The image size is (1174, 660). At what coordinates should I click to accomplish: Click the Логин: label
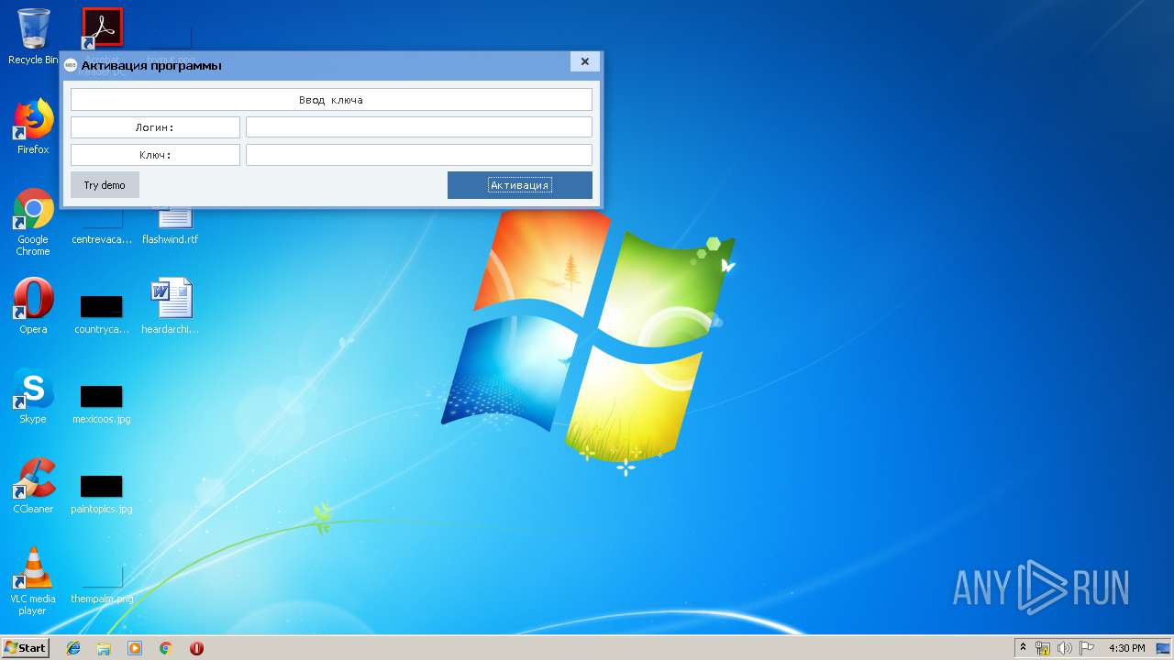pos(155,127)
